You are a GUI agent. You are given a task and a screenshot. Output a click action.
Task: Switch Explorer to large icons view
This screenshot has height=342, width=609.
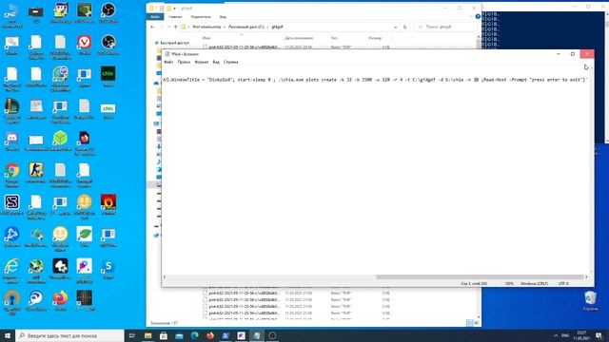tap(477, 323)
